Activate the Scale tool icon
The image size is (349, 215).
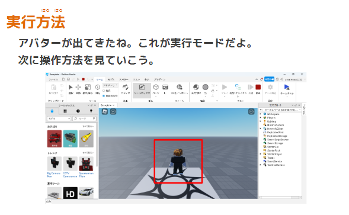88,87
